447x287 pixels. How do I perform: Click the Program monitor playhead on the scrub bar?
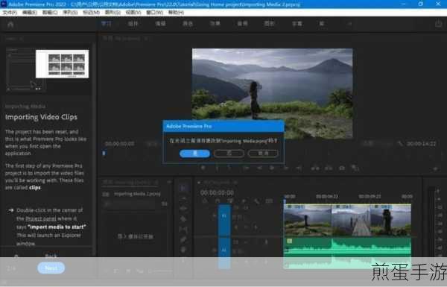[x=104, y=154]
